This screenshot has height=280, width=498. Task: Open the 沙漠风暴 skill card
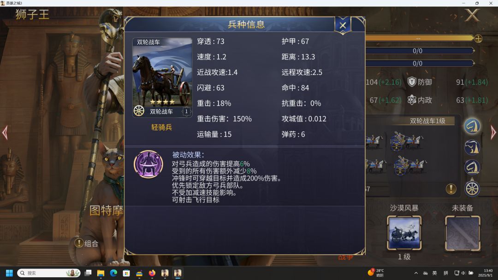404,233
